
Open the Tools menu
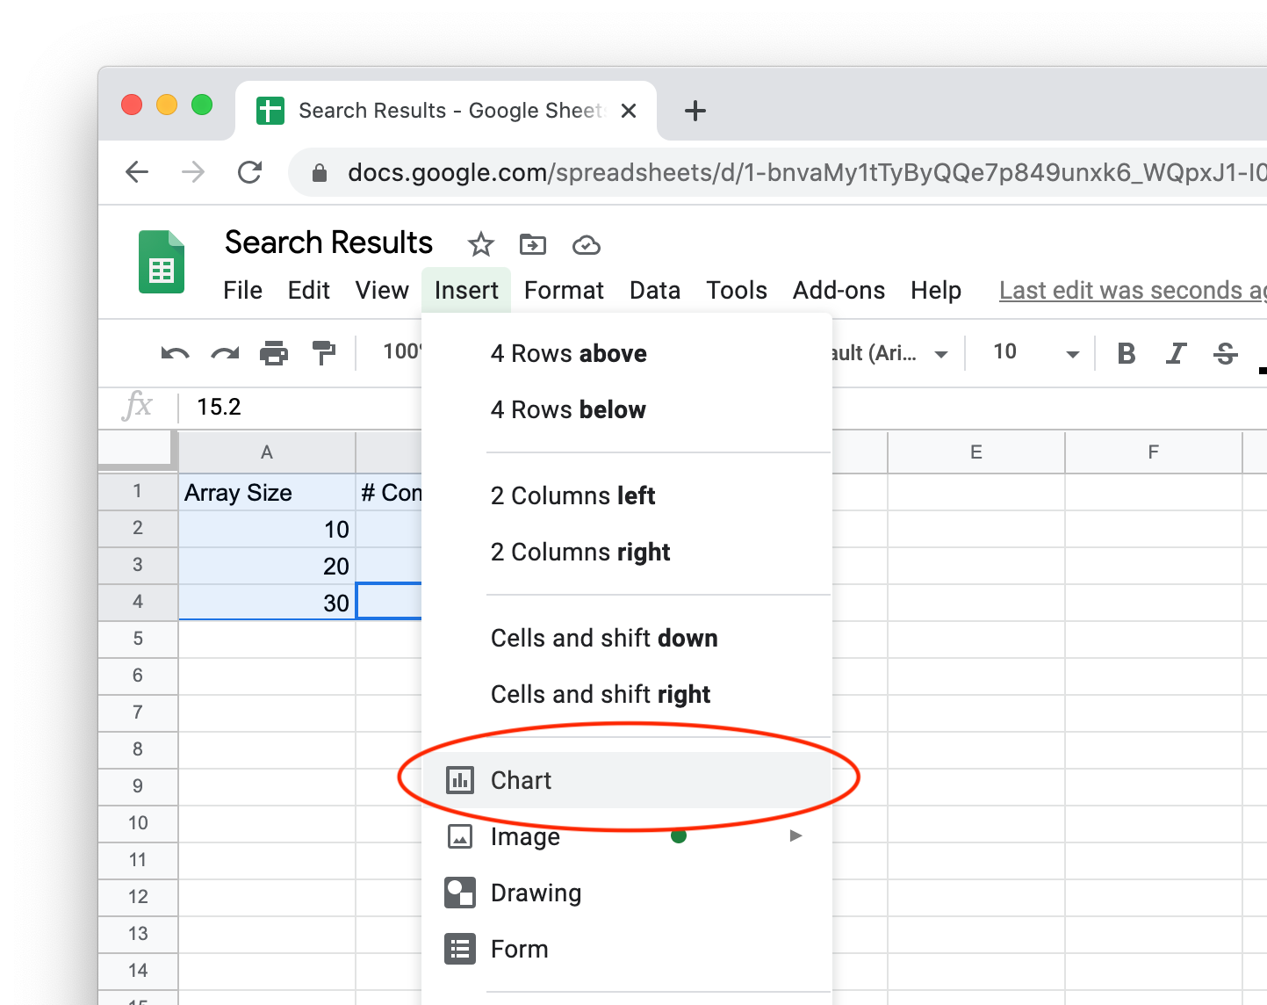point(737,291)
